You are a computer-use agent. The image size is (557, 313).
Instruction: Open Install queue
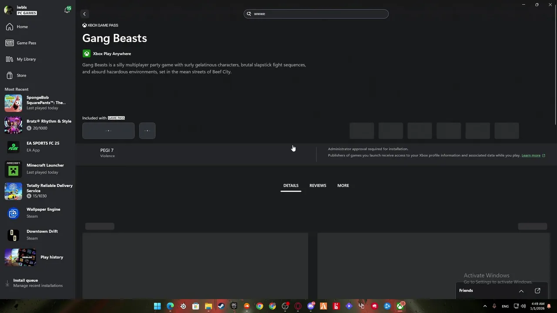pos(37,283)
